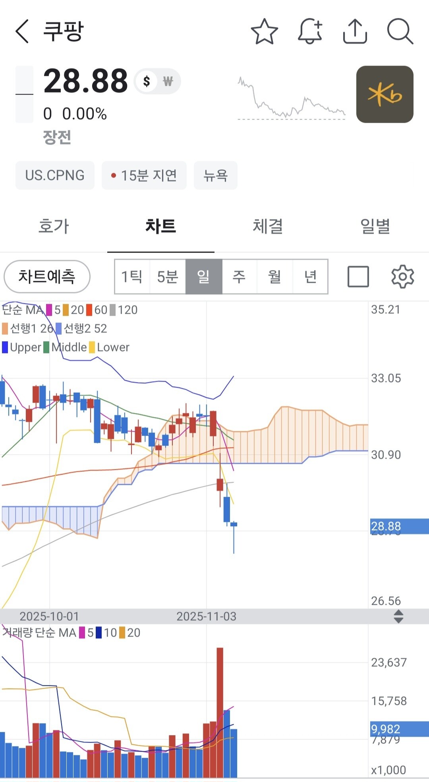Click the red MA 60 color swatch
The height and width of the screenshot is (782, 429).
coord(89,310)
